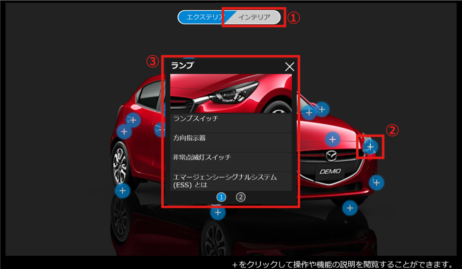This screenshot has width=462, height=269.
Task: Open the 非常点滅灯スイッチ entry
Action: pos(231,158)
